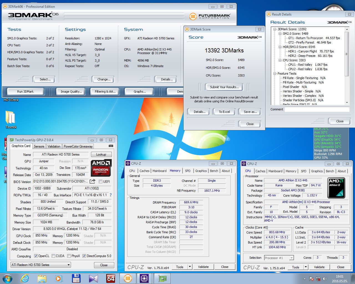
Task: Click the Action Center flag tray icon
Action: coord(311,279)
